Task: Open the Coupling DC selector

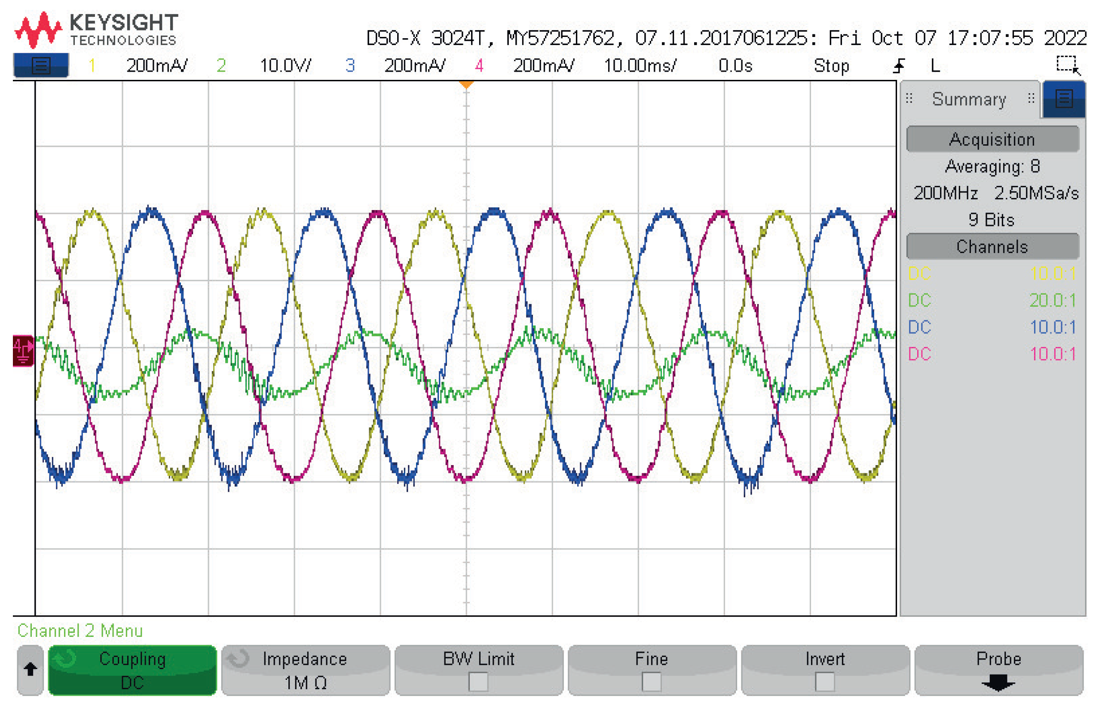Action: pyautogui.click(x=132, y=670)
